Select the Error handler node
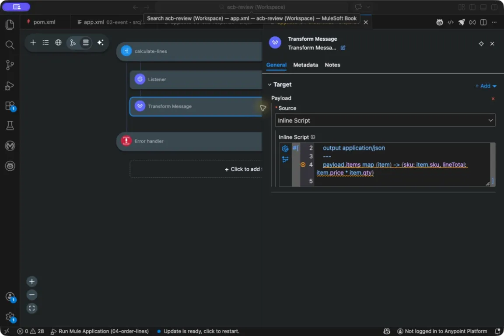The width and height of the screenshot is (504, 336). (189, 141)
